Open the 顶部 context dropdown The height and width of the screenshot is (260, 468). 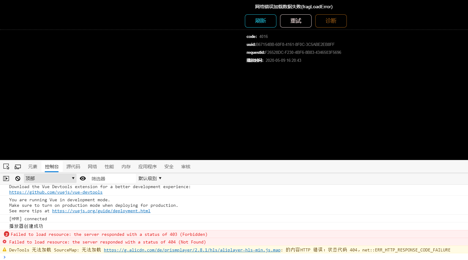click(50, 178)
